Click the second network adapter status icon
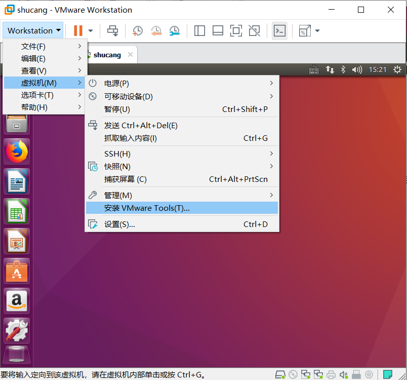The height and width of the screenshot is (380, 407). pos(318,374)
